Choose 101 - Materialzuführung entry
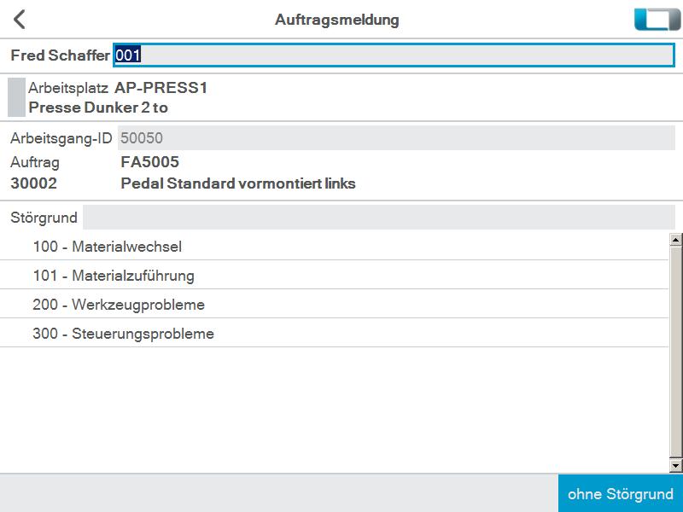 [334, 275]
